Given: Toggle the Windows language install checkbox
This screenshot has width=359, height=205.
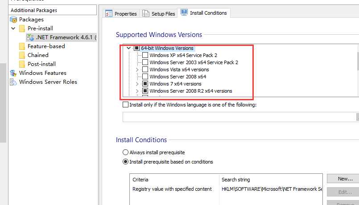Looking at the screenshot, I should [x=125, y=105].
